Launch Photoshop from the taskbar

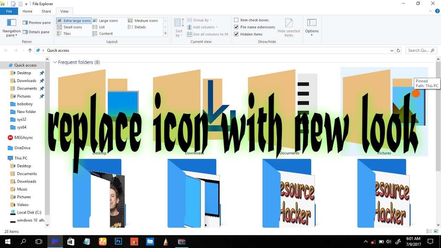pos(118,241)
